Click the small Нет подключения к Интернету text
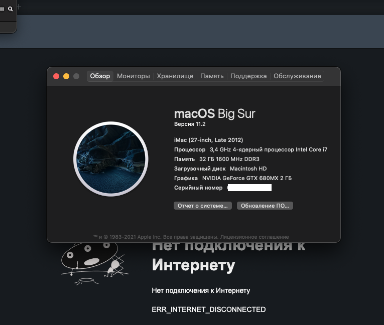 (x=201, y=290)
